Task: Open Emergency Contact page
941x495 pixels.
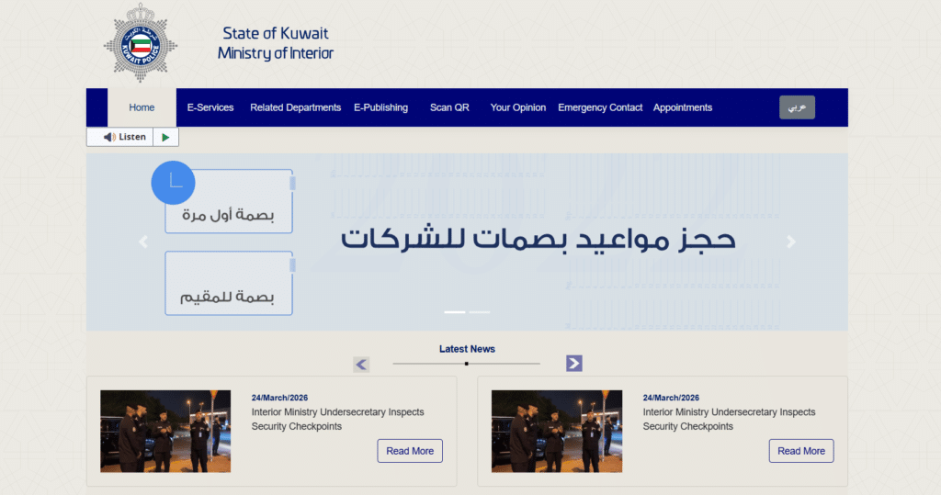Action: [x=600, y=107]
